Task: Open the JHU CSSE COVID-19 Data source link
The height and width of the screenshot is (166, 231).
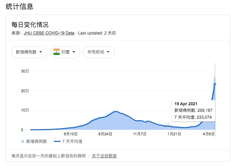Action: pos(49,33)
